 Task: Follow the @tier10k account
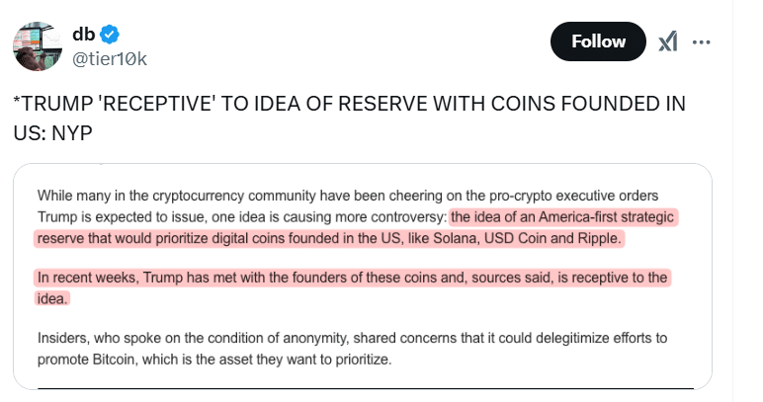pos(598,41)
